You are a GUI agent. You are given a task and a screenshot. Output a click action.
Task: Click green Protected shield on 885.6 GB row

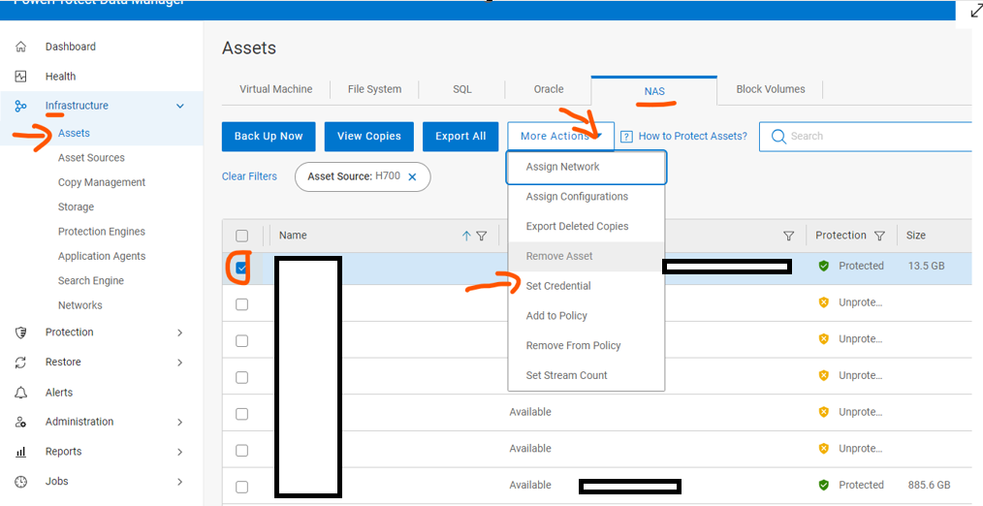(x=824, y=486)
